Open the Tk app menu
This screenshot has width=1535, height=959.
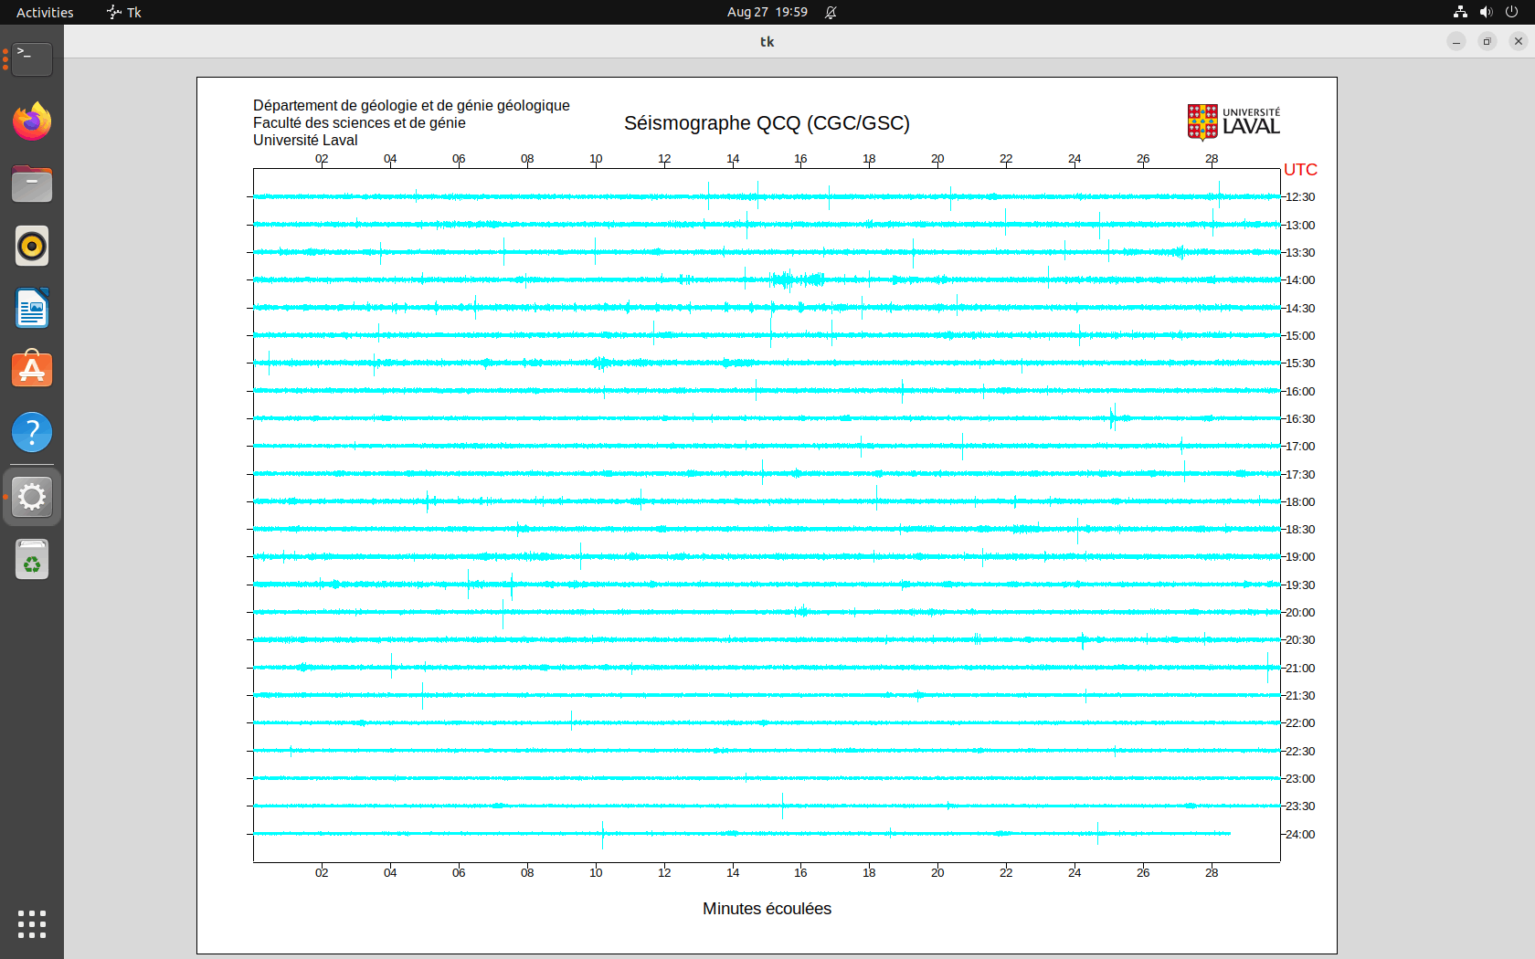(124, 12)
